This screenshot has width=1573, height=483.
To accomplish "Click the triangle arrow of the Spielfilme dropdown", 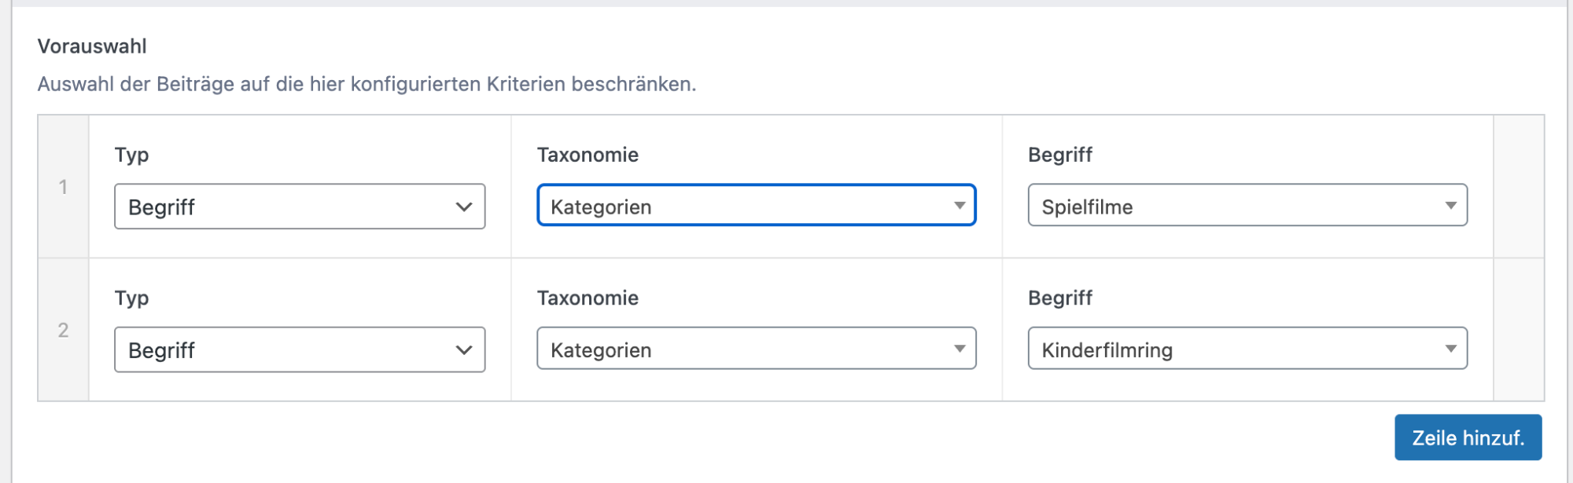I will [x=1450, y=206].
